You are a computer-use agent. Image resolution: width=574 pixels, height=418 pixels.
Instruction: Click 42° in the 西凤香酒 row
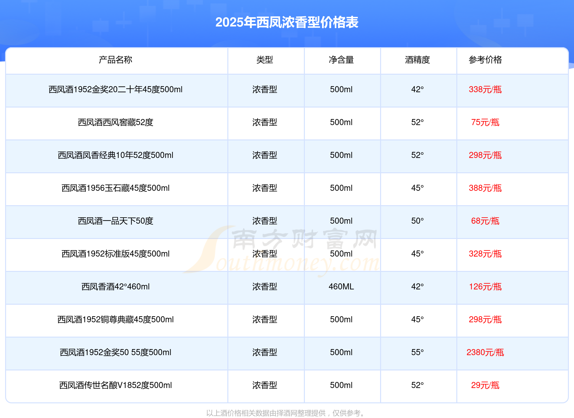[417, 287]
